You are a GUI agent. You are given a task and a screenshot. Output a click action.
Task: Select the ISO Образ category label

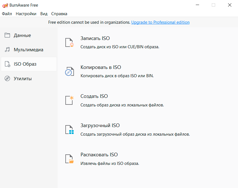pos(25,64)
